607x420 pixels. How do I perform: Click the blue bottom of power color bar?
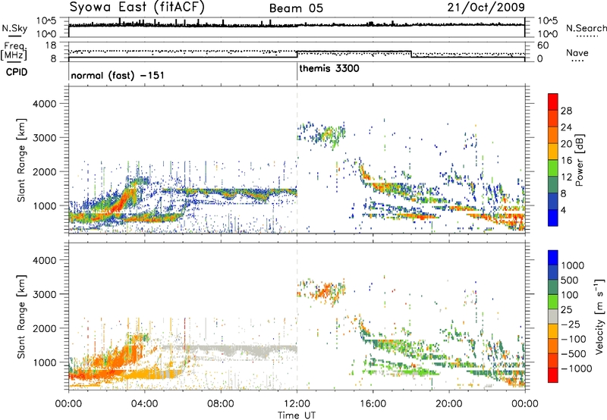click(x=553, y=218)
